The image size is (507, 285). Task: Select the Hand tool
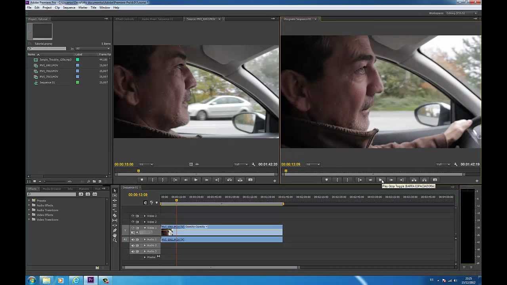click(115, 235)
